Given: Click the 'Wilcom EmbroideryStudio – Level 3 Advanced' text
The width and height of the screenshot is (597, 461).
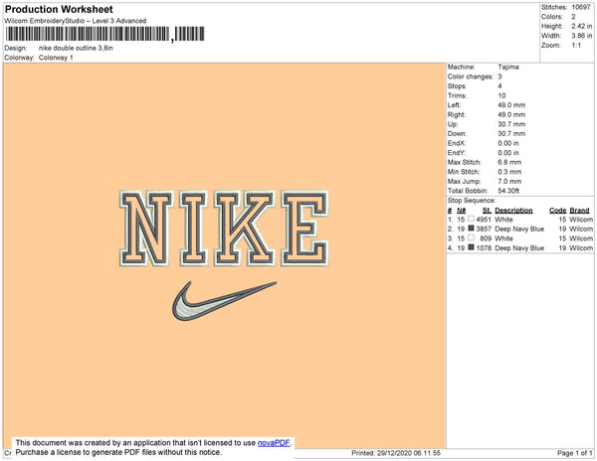Looking at the screenshot, I should click(x=76, y=21).
